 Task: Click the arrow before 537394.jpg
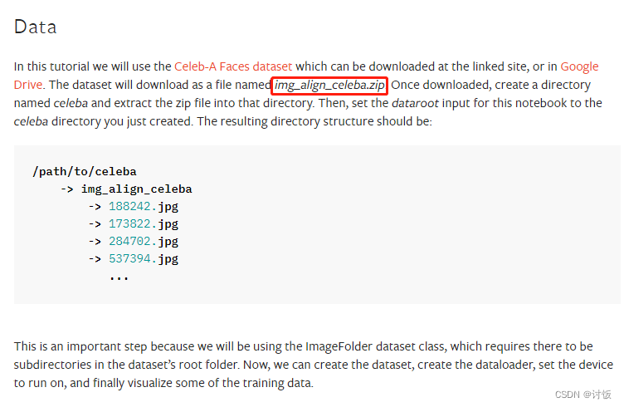point(95,259)
